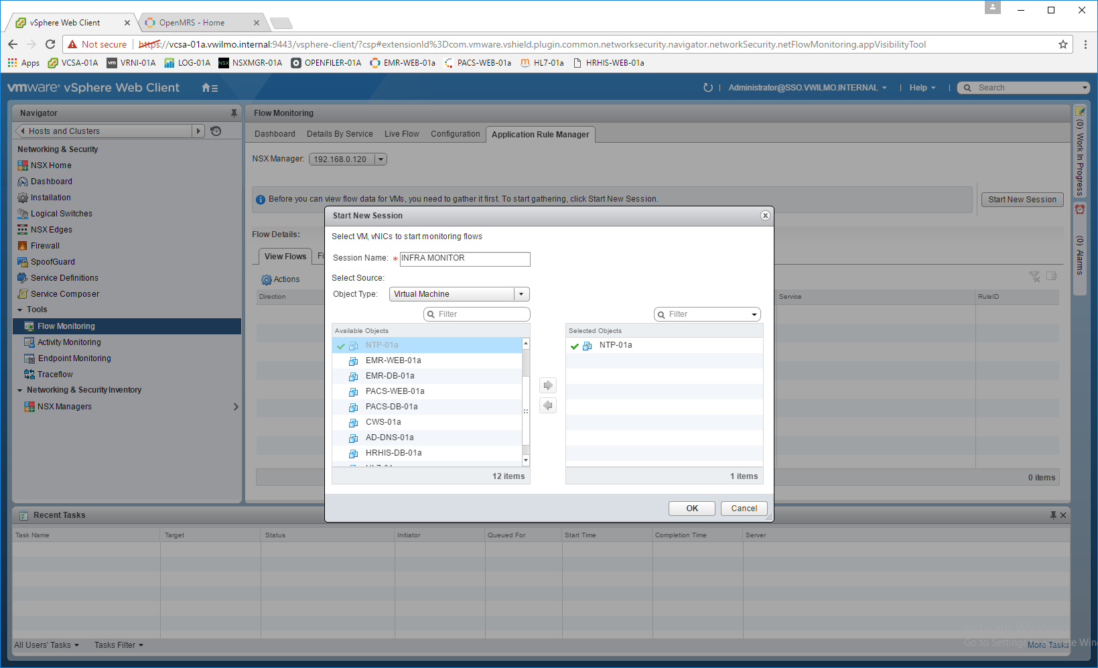Open the Firewall page

pos(45,246)
